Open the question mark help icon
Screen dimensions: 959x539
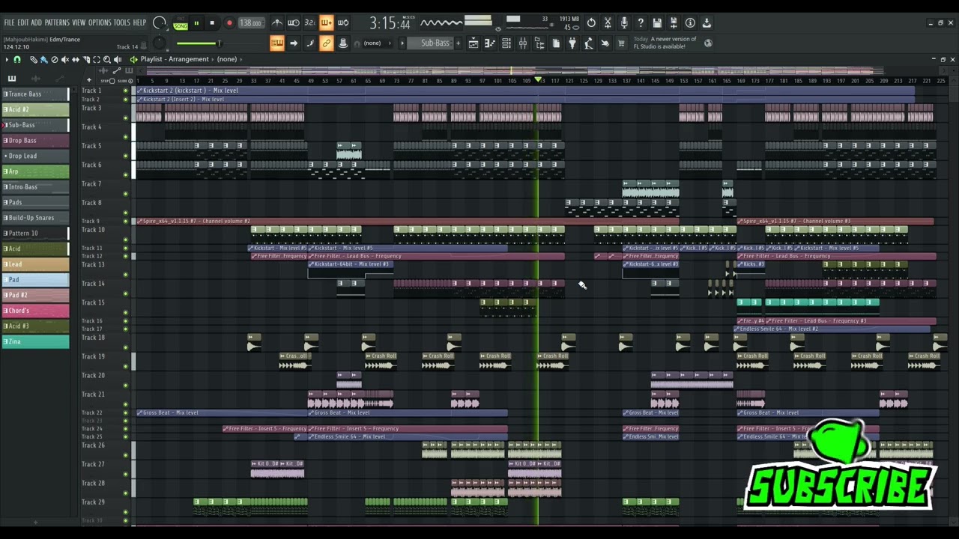641,23
